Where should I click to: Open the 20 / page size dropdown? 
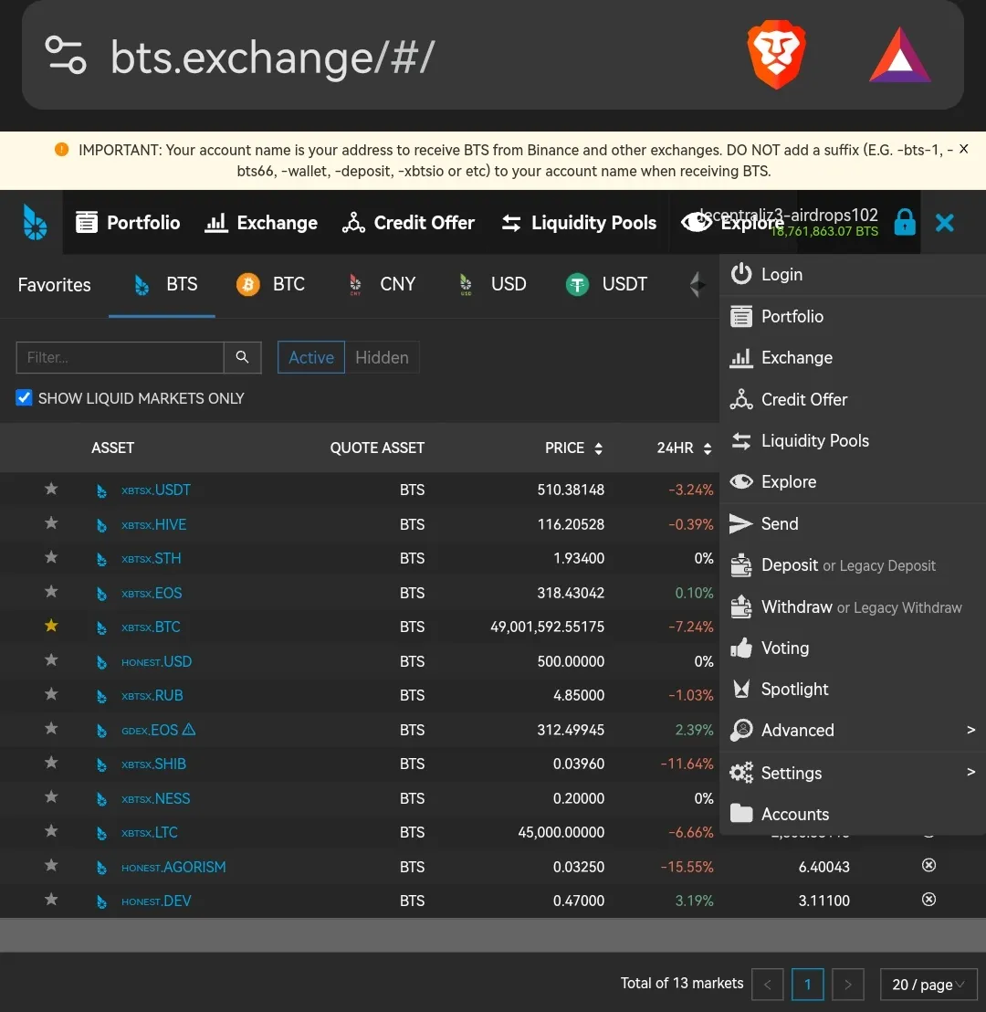(928, 985)
